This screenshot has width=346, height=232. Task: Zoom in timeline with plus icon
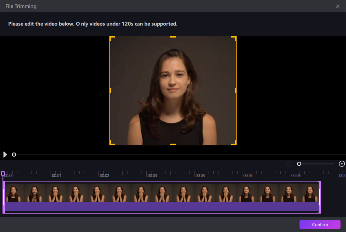[x=342, y=164]
